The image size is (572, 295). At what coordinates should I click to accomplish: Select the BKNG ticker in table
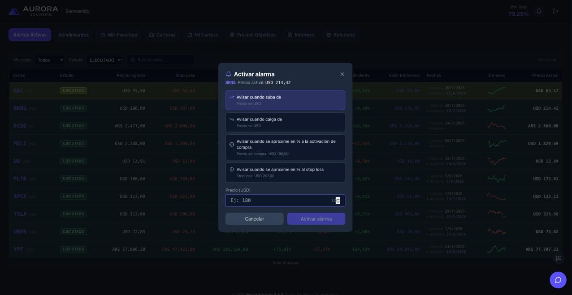pyautogui.click(x=20, y=108)
